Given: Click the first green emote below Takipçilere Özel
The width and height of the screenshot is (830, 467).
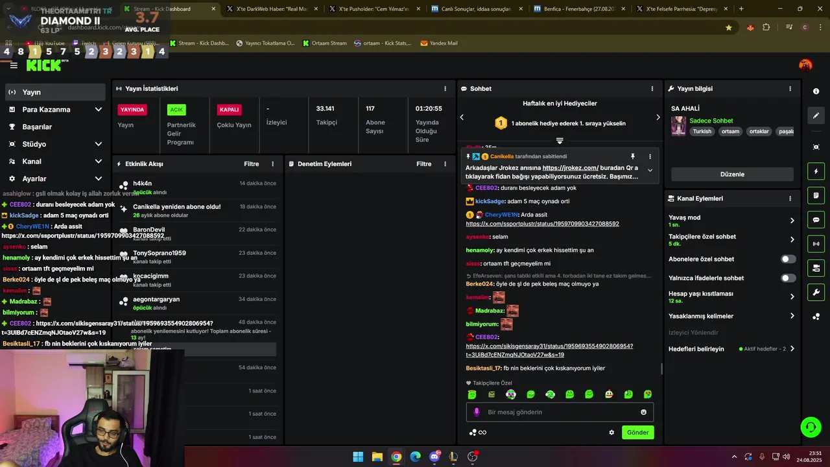Looking at the screenshot, I should pyautogui.click(x=472, y=394).
